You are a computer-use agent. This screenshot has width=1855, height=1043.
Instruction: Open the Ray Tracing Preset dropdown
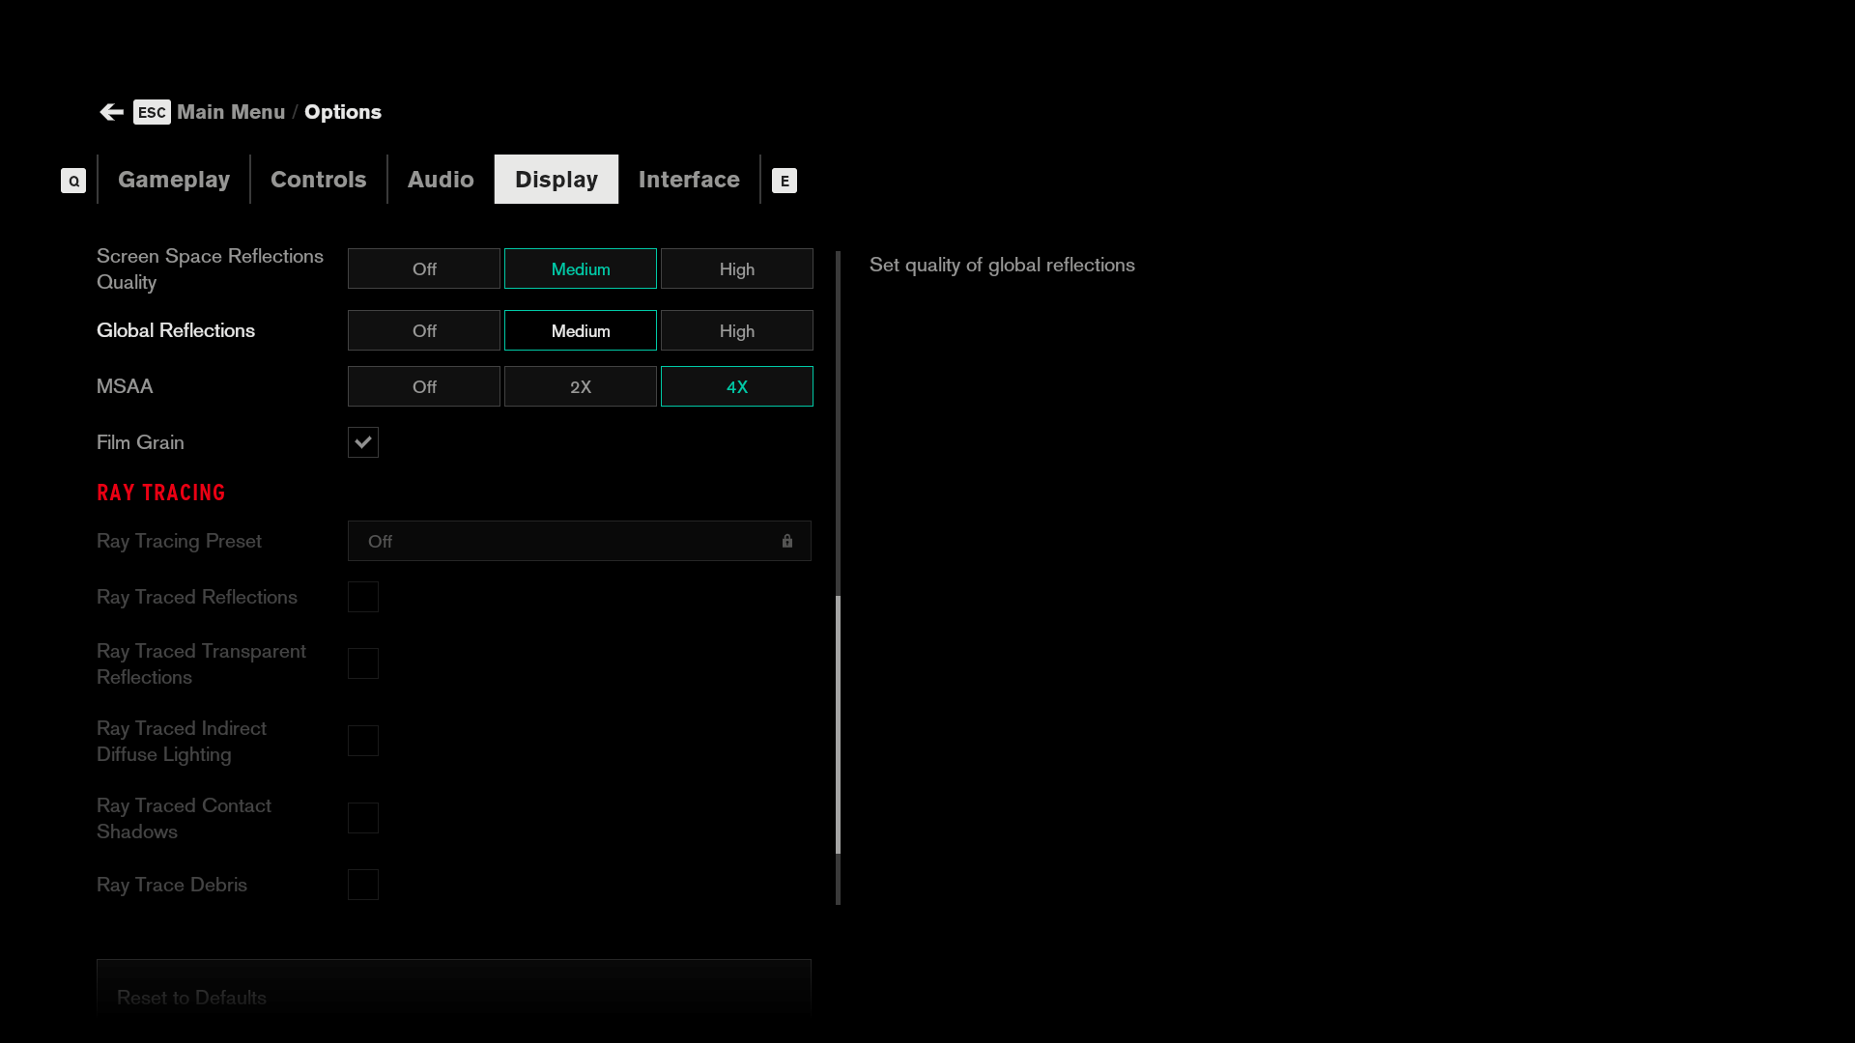[580, 541]
